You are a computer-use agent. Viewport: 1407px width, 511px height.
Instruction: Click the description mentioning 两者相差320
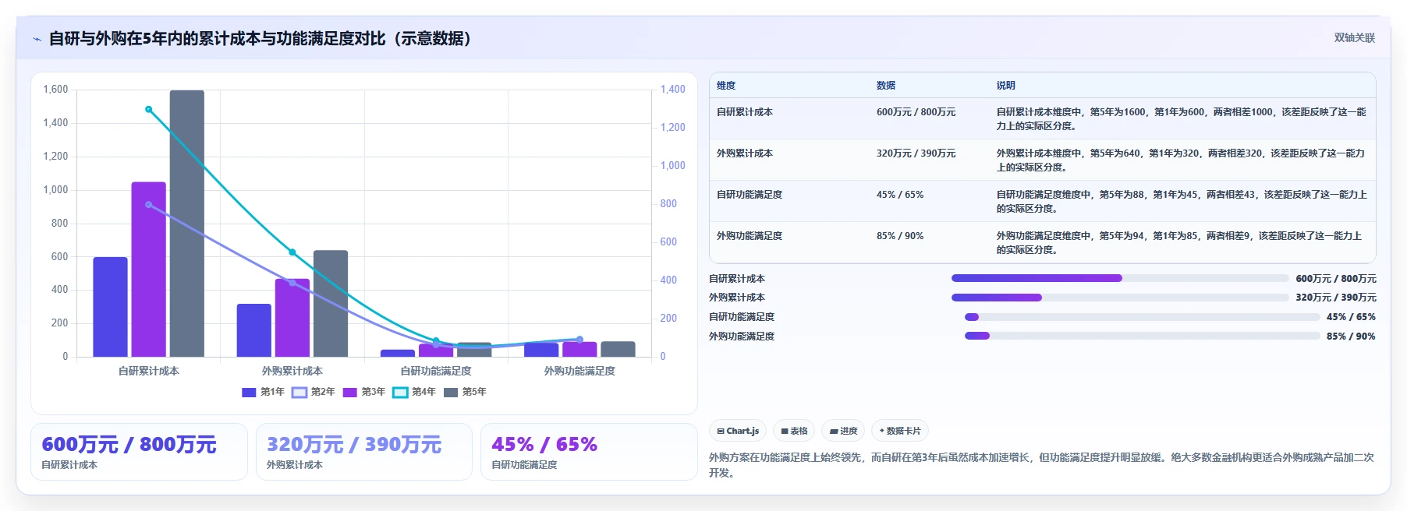coord(1181,160)
